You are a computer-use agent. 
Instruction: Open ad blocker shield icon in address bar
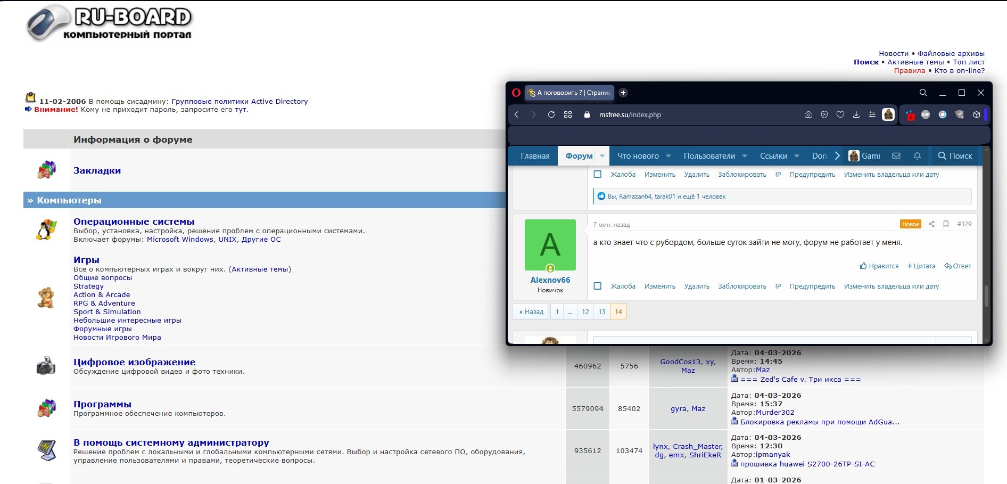(824, 114)
